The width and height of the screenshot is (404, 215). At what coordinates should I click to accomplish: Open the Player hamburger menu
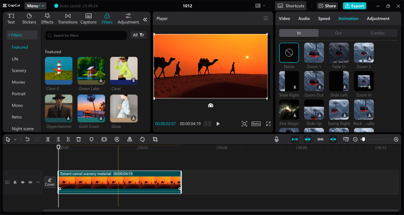266,18
